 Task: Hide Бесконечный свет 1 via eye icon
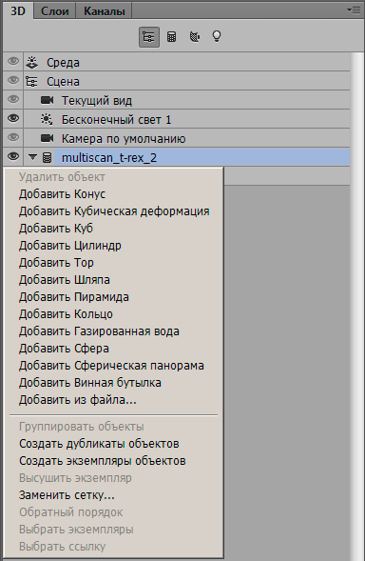(x=13, y=118)
